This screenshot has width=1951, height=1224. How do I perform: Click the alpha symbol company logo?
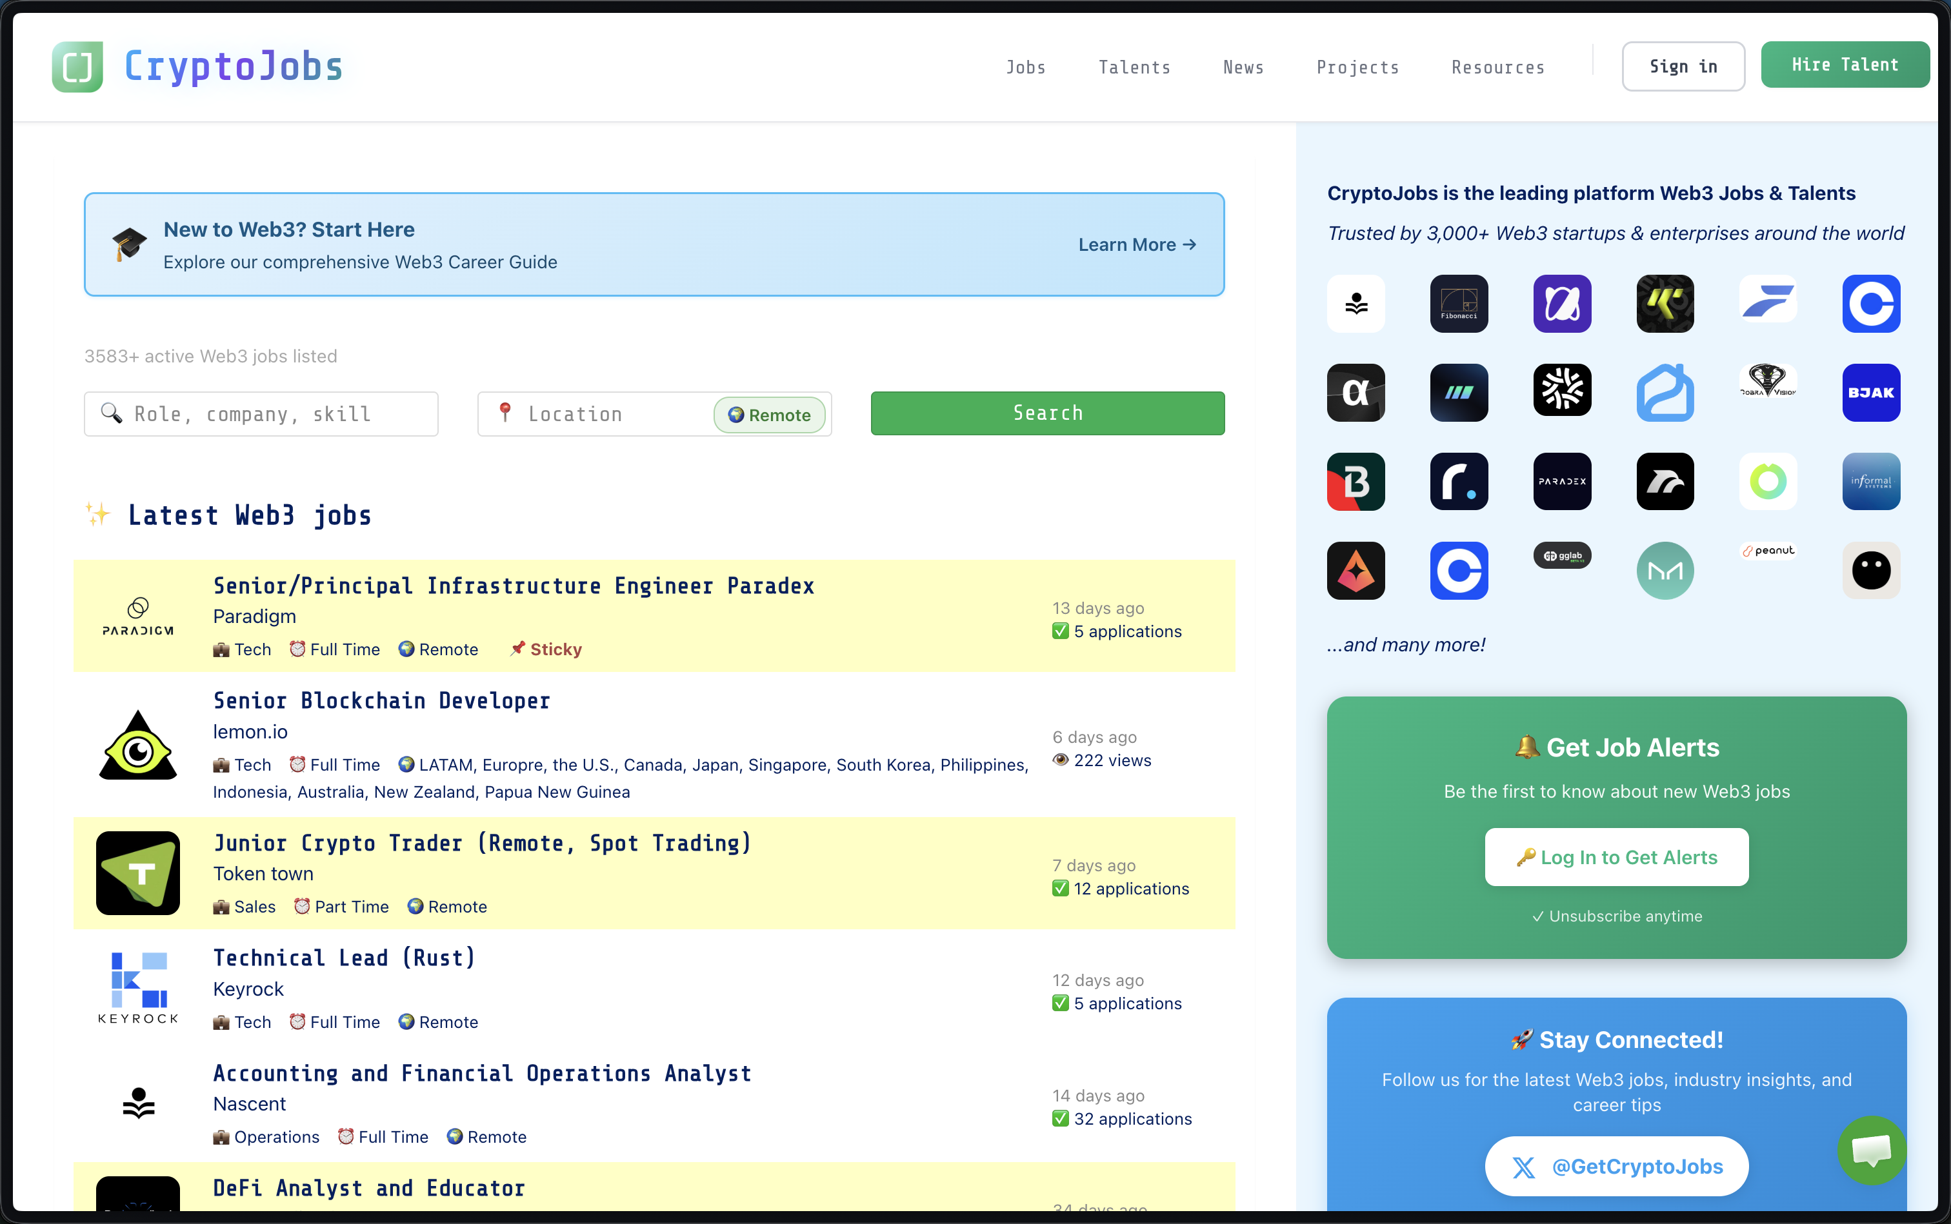pyautogui.click(x=1356, y=393)
